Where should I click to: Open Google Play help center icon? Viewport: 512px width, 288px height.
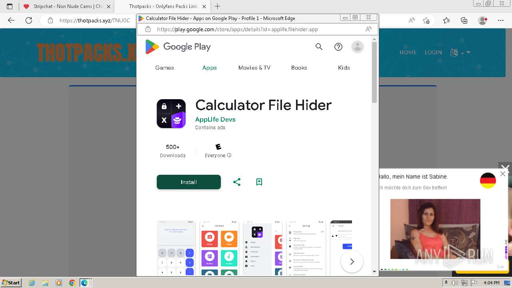pyautogui.click(x=338, y=47)
